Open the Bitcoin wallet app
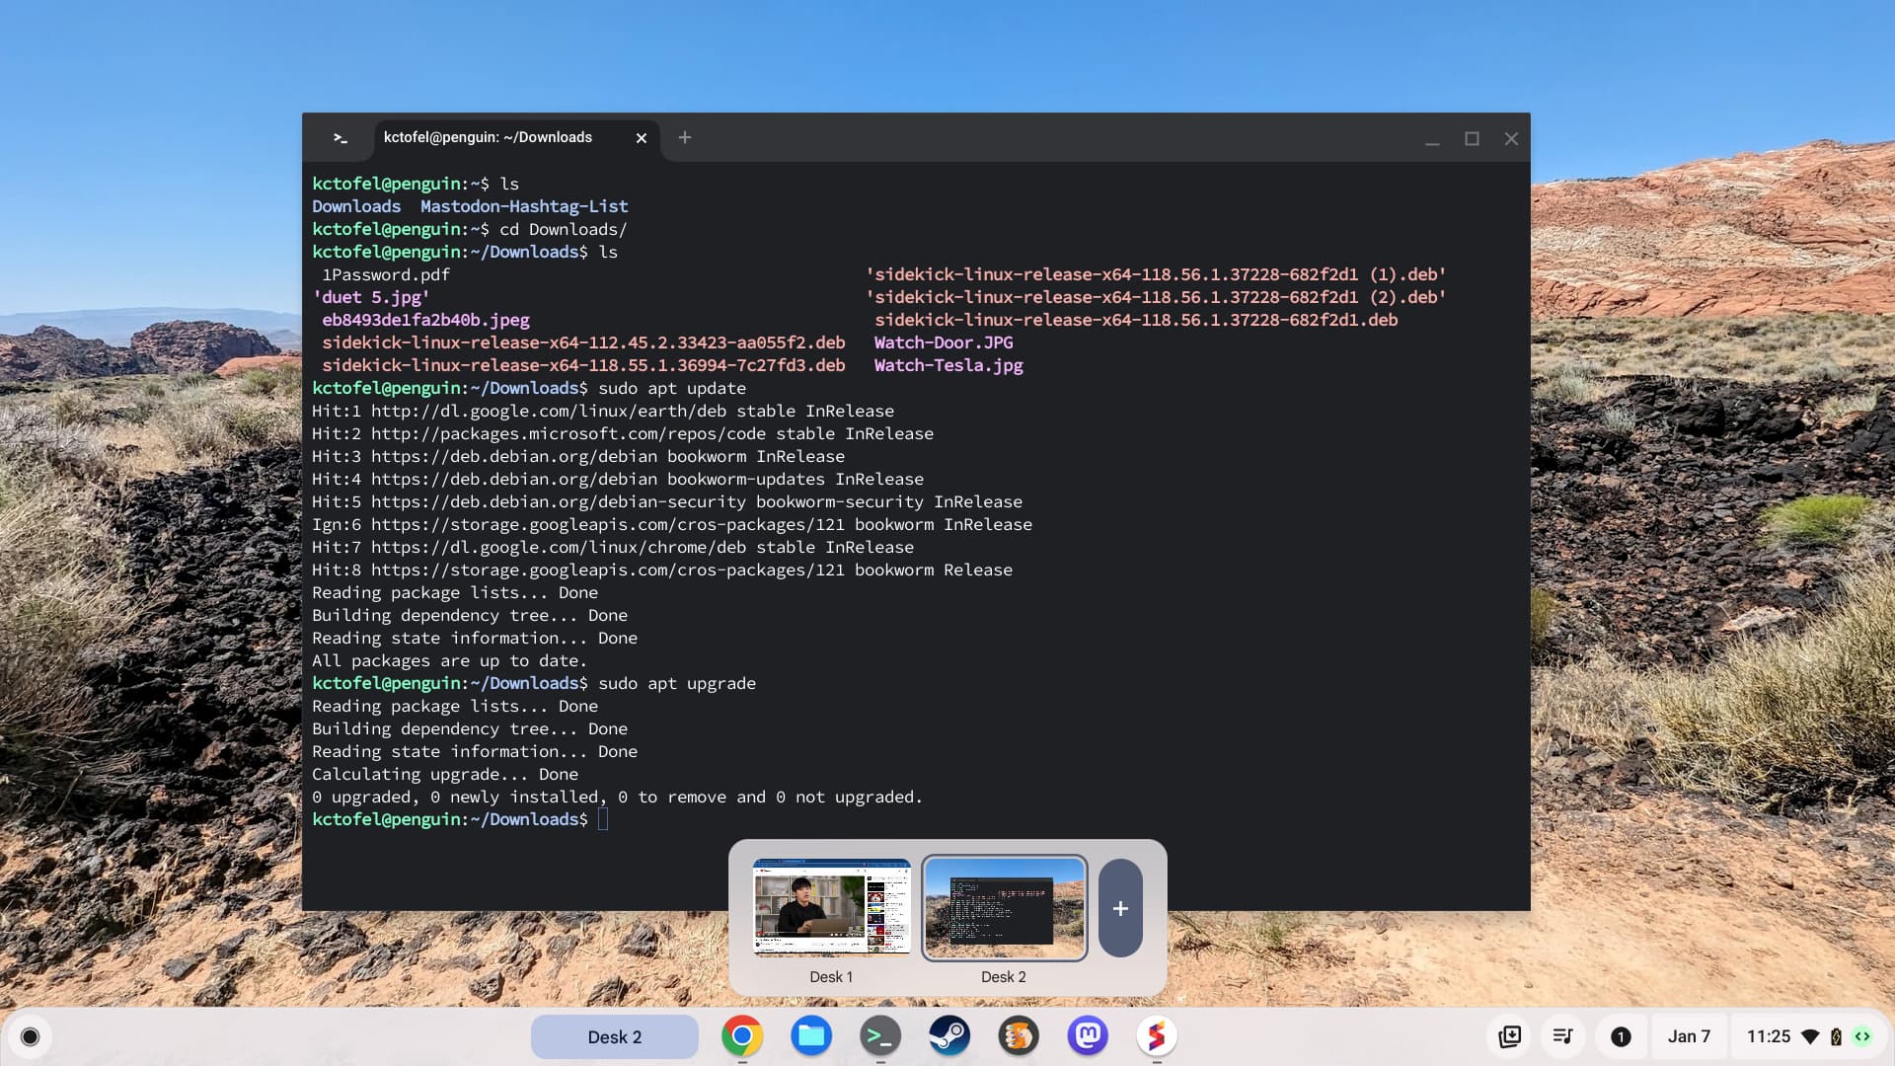The image size is (1895, 1066). (x=1020, y=1036)
